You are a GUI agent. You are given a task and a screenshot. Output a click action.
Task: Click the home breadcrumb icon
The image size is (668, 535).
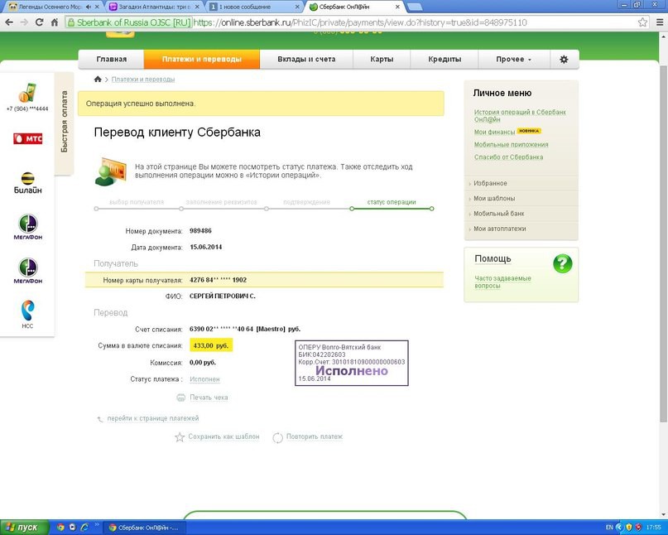(98, 79)
